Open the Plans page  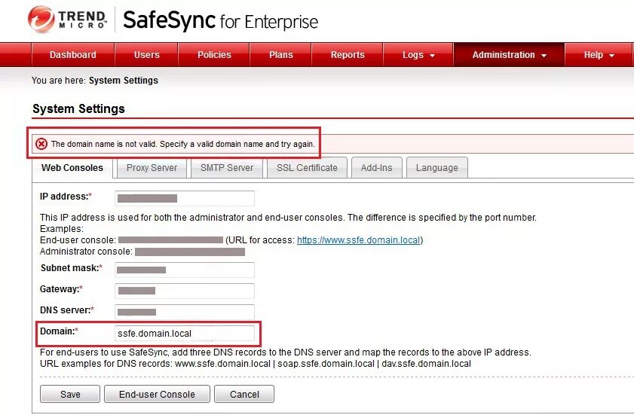tap(281, 54)
